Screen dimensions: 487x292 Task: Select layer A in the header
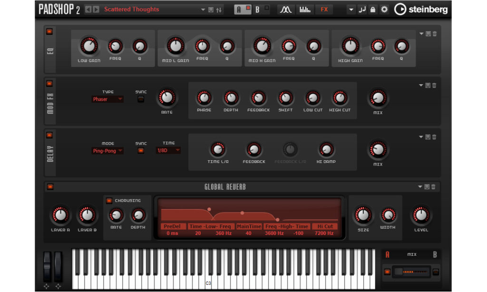click(239, 10)
